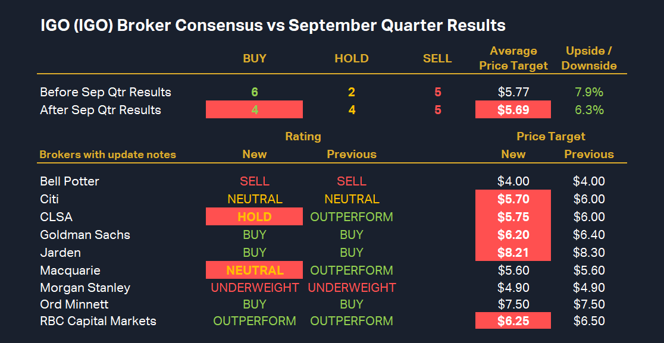Click the highlighted $5.69 average price target
This screenshot has height=343, width=664.
tap(513, 110)
